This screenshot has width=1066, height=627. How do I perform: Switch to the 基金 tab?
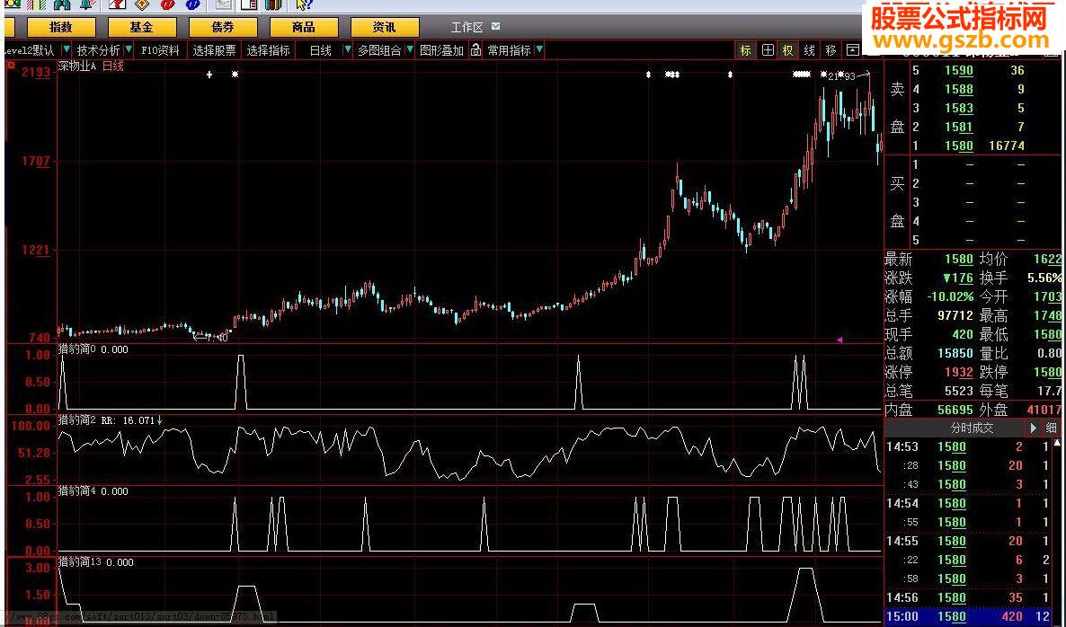point(141,27)
